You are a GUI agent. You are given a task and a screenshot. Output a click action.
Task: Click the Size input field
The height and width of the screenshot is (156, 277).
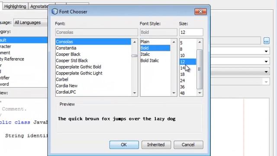coord(191,32)
